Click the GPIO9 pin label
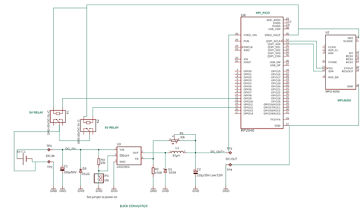 point(247,98)
